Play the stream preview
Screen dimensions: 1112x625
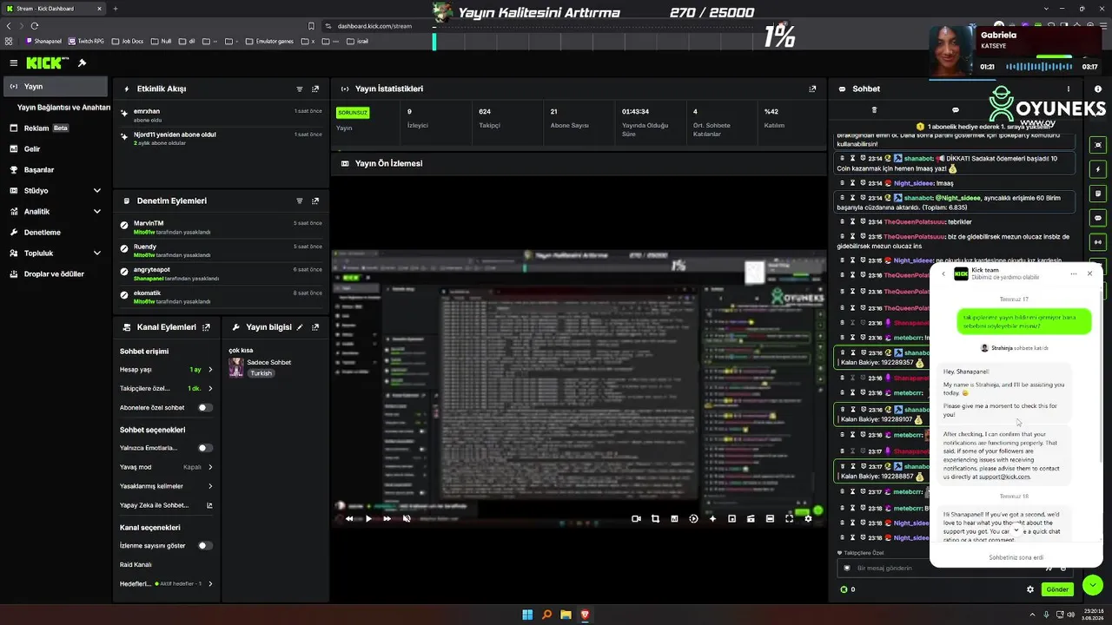[368, 518]
